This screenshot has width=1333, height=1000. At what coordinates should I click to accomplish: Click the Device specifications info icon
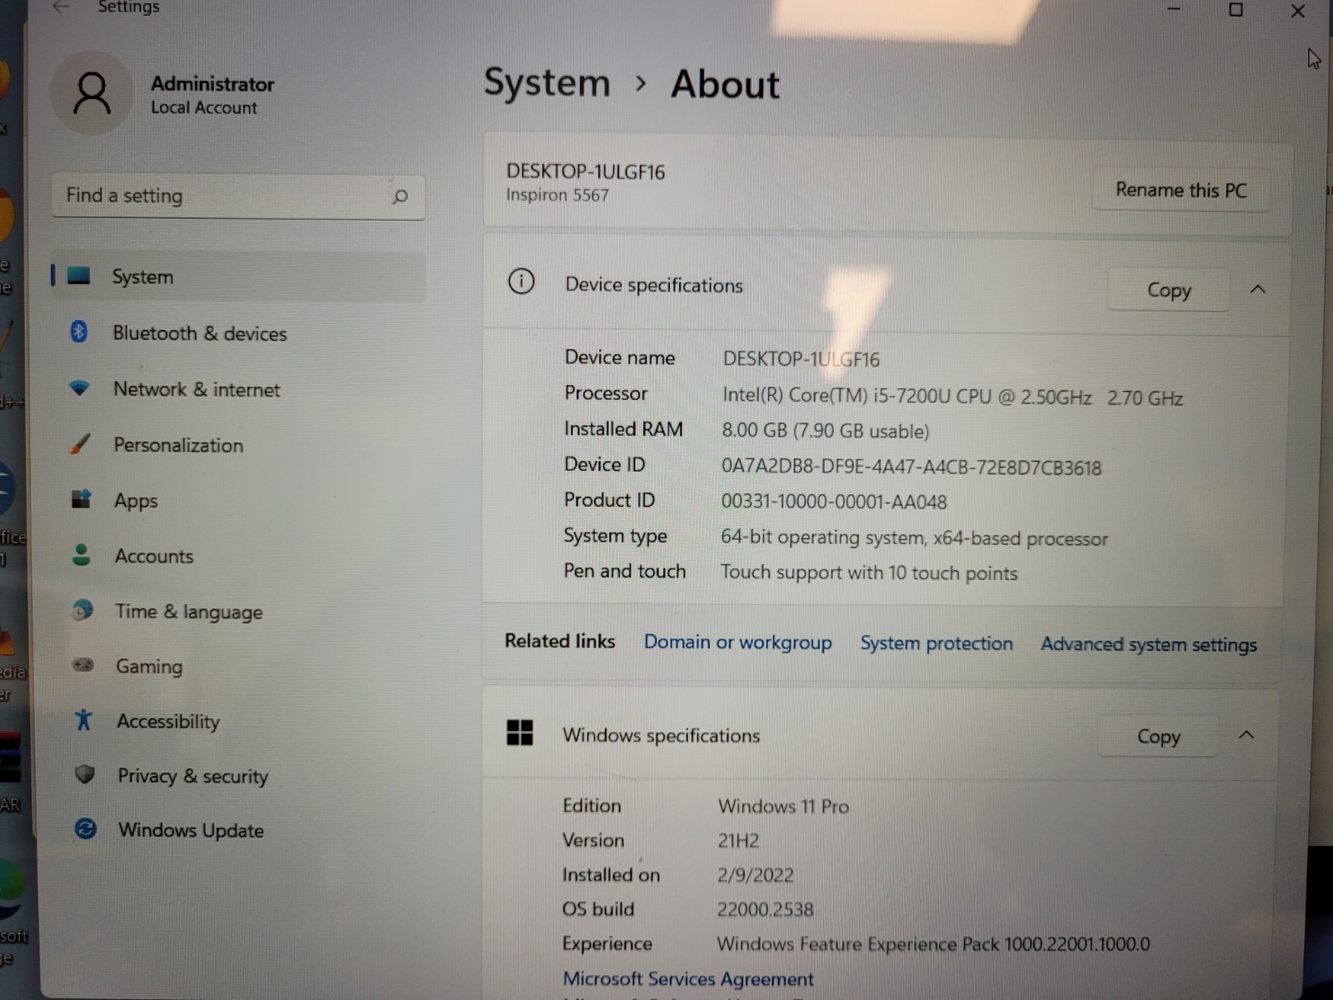(x=522, y=282)
